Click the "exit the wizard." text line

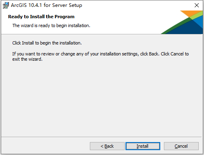[28, 59]
